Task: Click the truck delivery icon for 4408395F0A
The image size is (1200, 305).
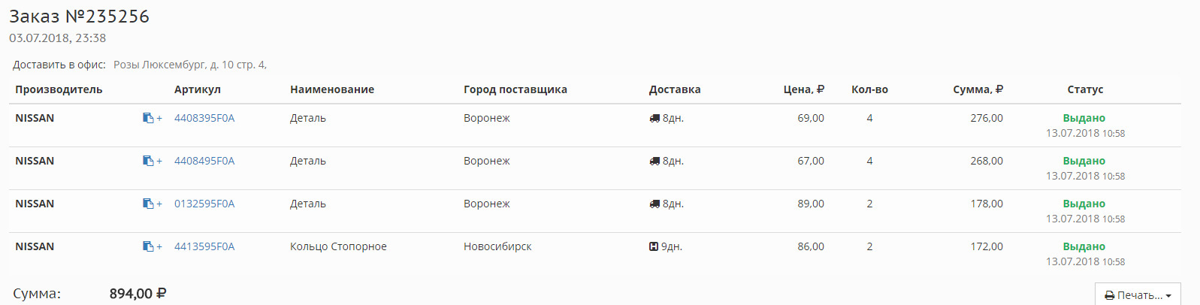Action: [654, 118]
